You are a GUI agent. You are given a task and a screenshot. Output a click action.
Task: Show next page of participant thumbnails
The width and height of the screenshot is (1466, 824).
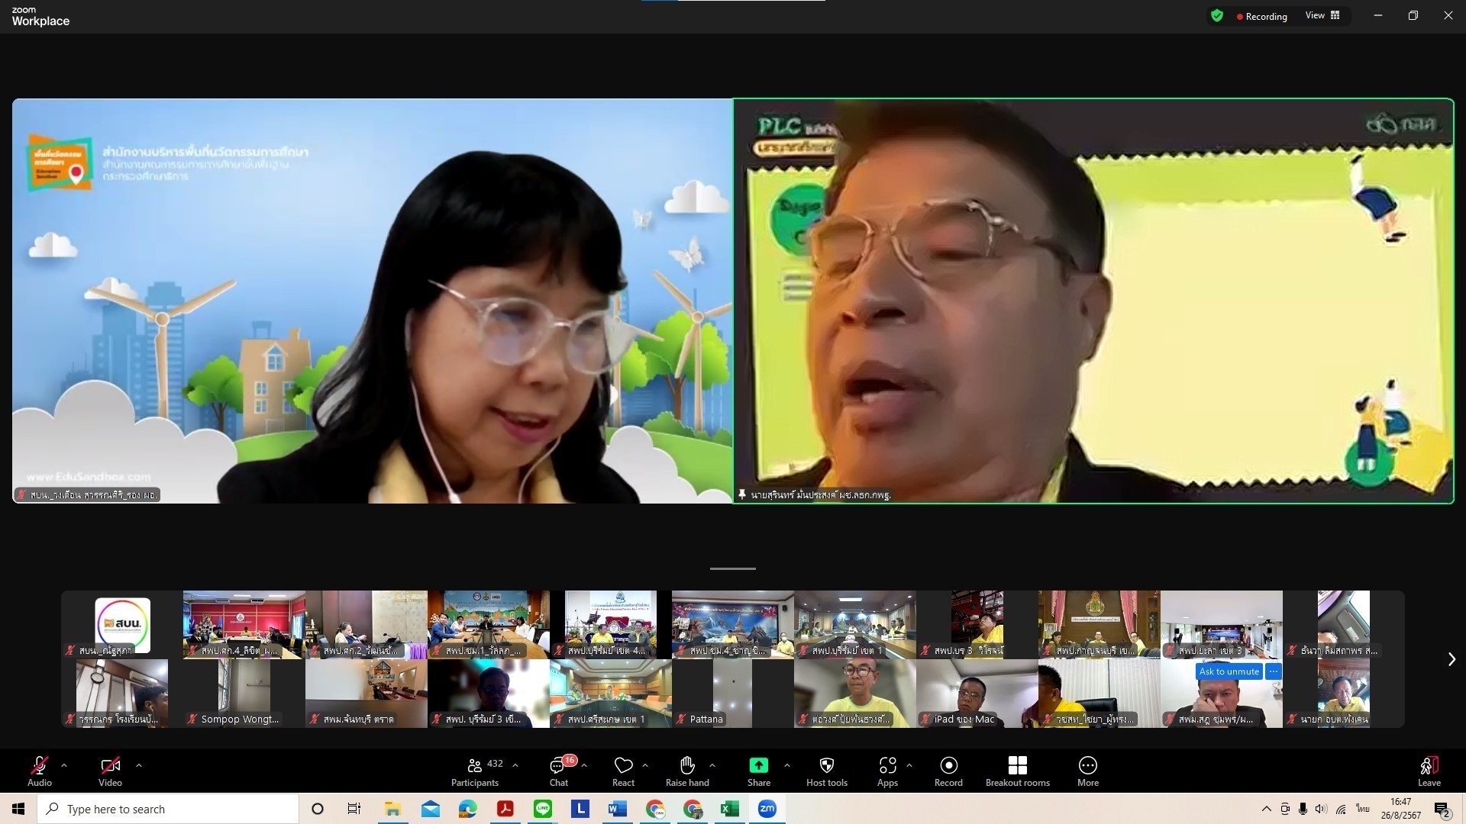[x=1451, y=659]
